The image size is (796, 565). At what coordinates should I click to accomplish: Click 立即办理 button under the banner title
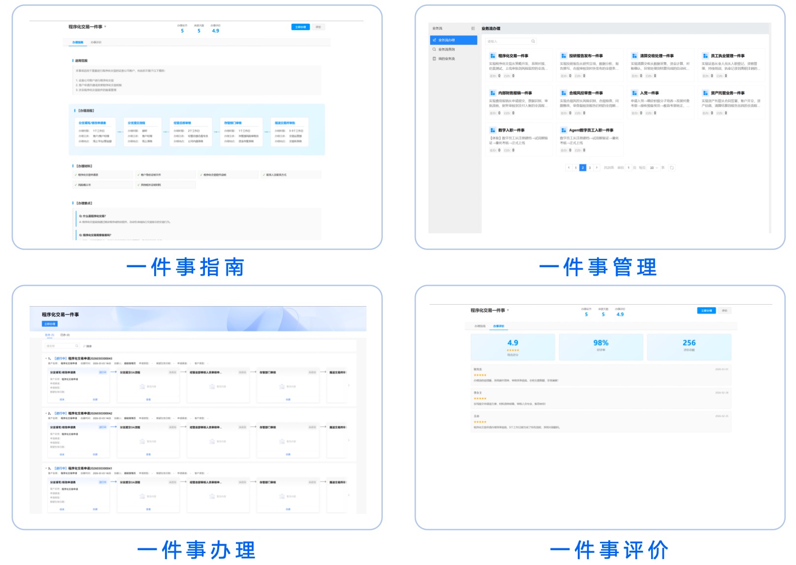tap(50, 324)
